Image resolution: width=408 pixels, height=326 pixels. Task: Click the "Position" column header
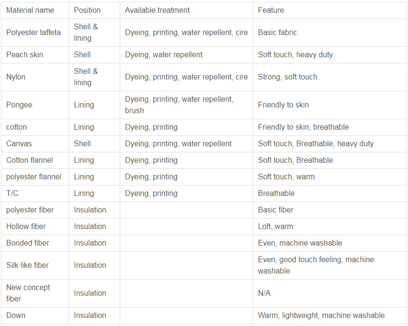coord(87,10)
